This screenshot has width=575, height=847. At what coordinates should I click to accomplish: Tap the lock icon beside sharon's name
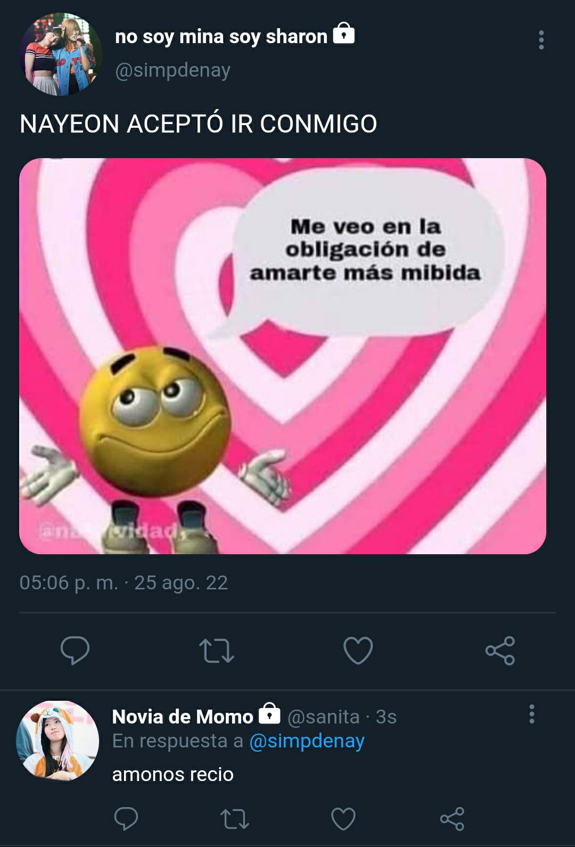[344, 34]
